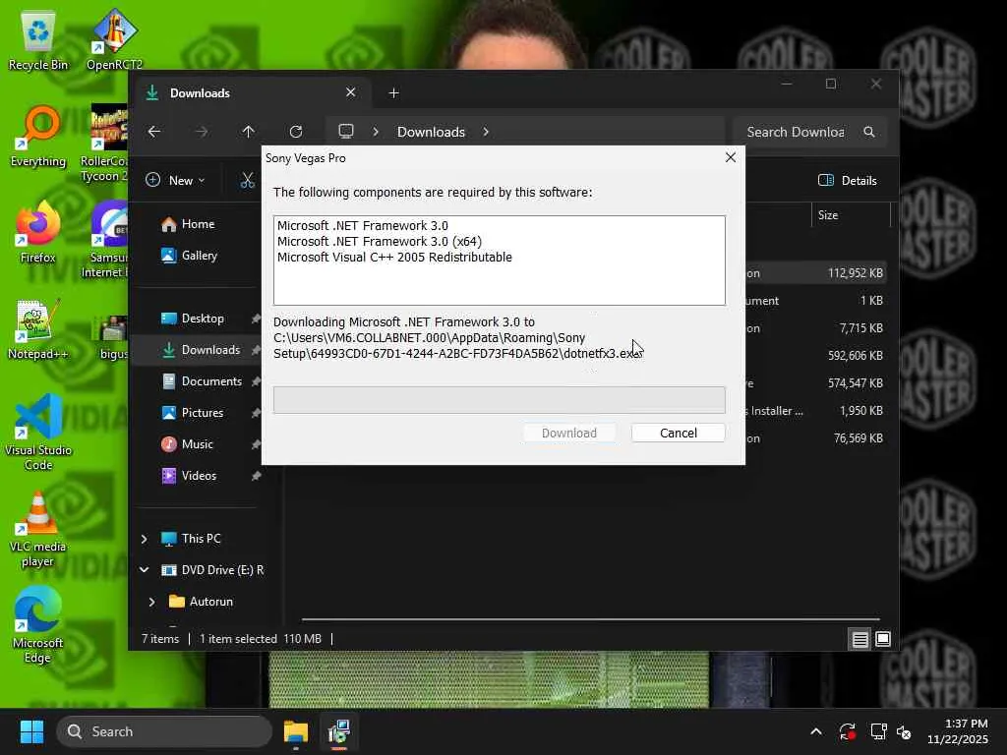Click the download progress bar
The image size is (1007, 755).
point(499,399)
